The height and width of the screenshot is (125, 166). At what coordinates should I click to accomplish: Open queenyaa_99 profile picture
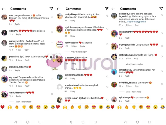pos(59,59)
